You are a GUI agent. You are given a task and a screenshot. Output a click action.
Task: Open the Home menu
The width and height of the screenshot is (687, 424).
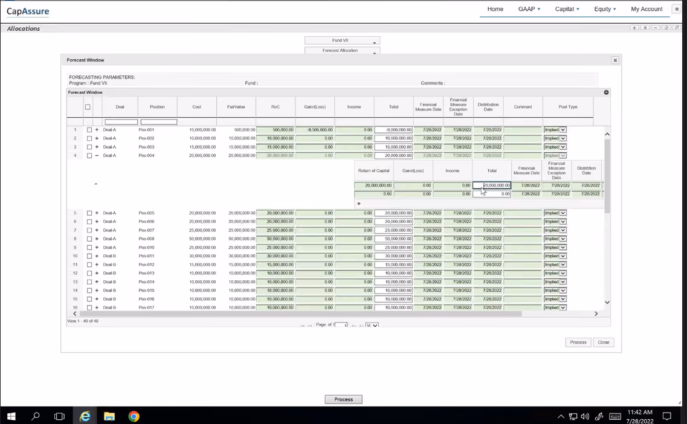495,9
